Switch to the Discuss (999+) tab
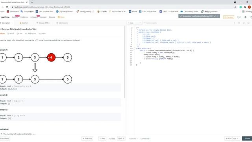252x142 pixels. (43, 23)
